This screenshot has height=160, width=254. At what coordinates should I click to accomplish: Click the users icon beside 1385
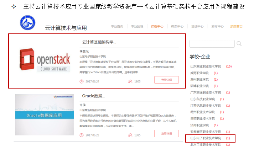point(130,135)
